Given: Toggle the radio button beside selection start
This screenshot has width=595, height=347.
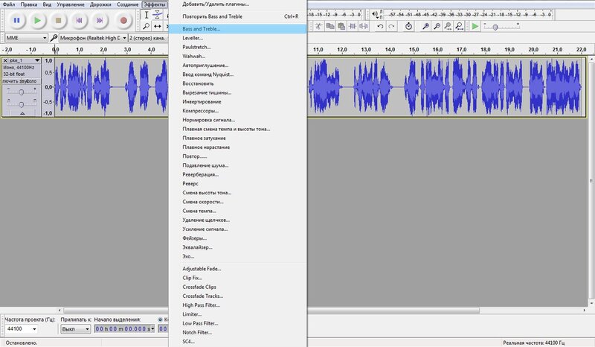Looking at the screenshot, I should 160,320.
